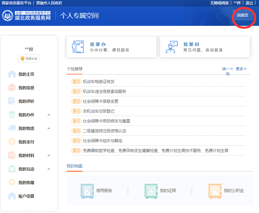Click 事项 tag beside 二级建造师注册资格认定

point(77,131)
